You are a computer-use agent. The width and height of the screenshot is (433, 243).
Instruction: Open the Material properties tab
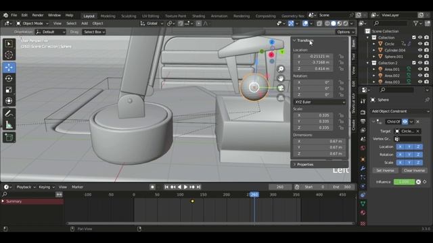click(x=363, y=213)
